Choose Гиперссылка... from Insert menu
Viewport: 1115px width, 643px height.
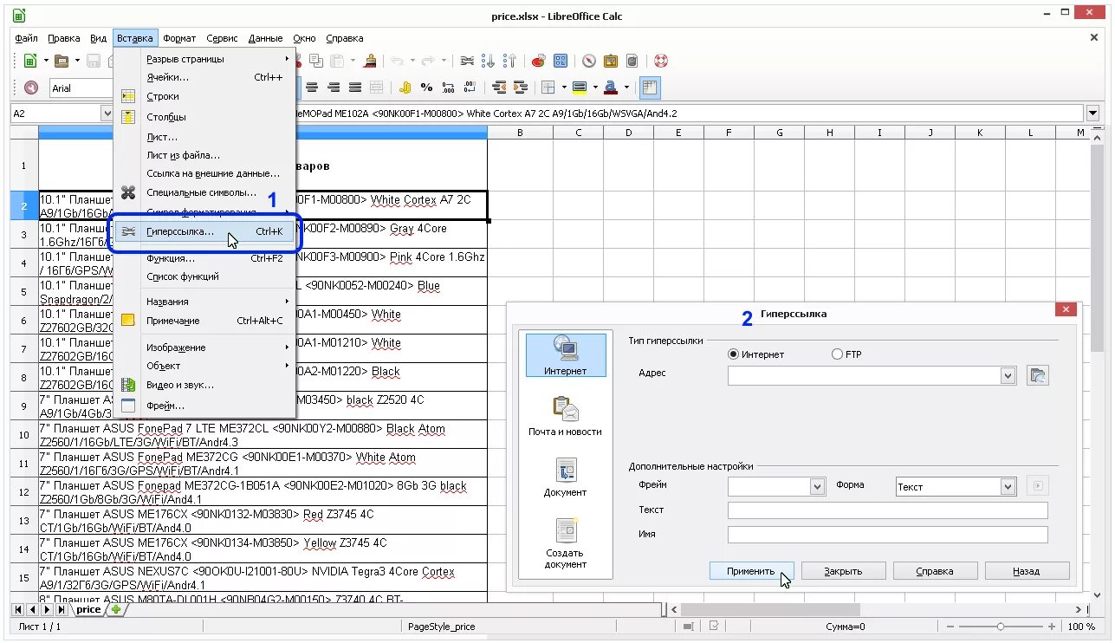(x=205, y=231)
